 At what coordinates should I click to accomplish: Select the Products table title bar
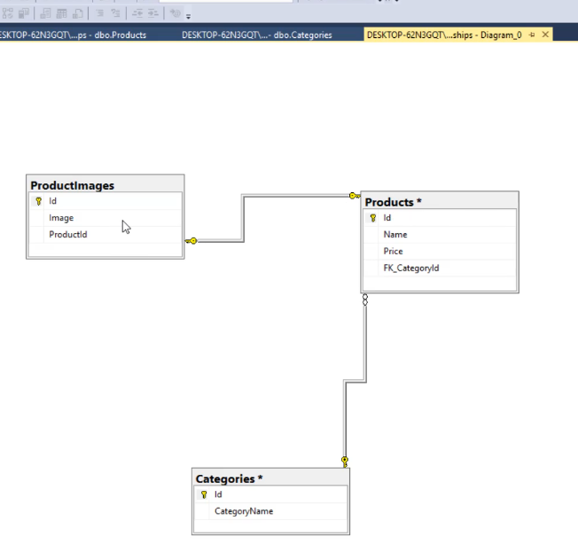click(440, 201)
